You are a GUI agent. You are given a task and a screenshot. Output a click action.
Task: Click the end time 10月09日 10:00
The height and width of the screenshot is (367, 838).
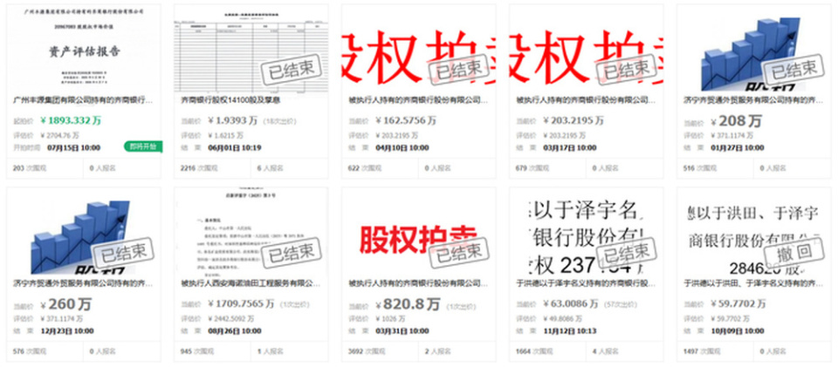(x=738, y=330)
